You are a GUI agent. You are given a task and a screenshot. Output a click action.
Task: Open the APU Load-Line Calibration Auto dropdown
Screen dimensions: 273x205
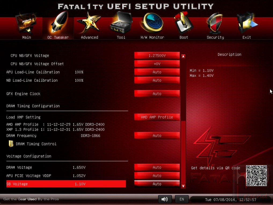click(x=157, y=72)
